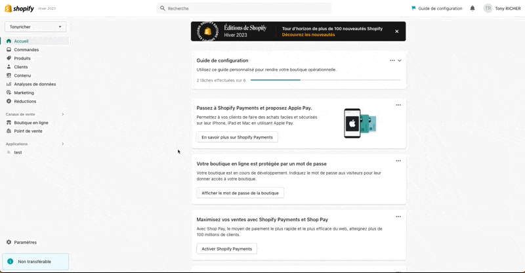The image size is (525, 273).
Task: Click the 2 tâches effectuées sur 6 text
Action: [x=221, y=81]
